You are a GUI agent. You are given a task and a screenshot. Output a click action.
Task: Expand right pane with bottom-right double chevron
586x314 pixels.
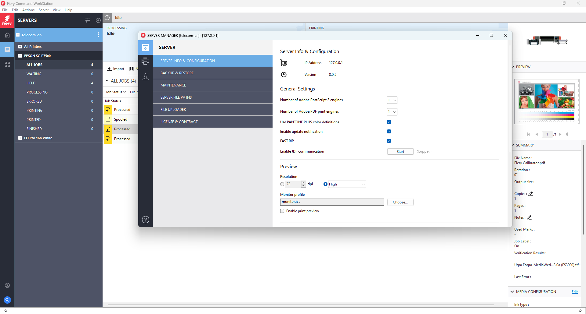coord(580,311)
